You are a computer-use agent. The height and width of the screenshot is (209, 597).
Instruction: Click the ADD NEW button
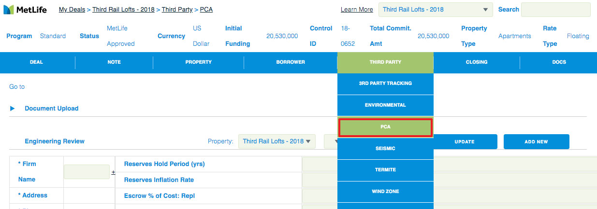[536, 142]
